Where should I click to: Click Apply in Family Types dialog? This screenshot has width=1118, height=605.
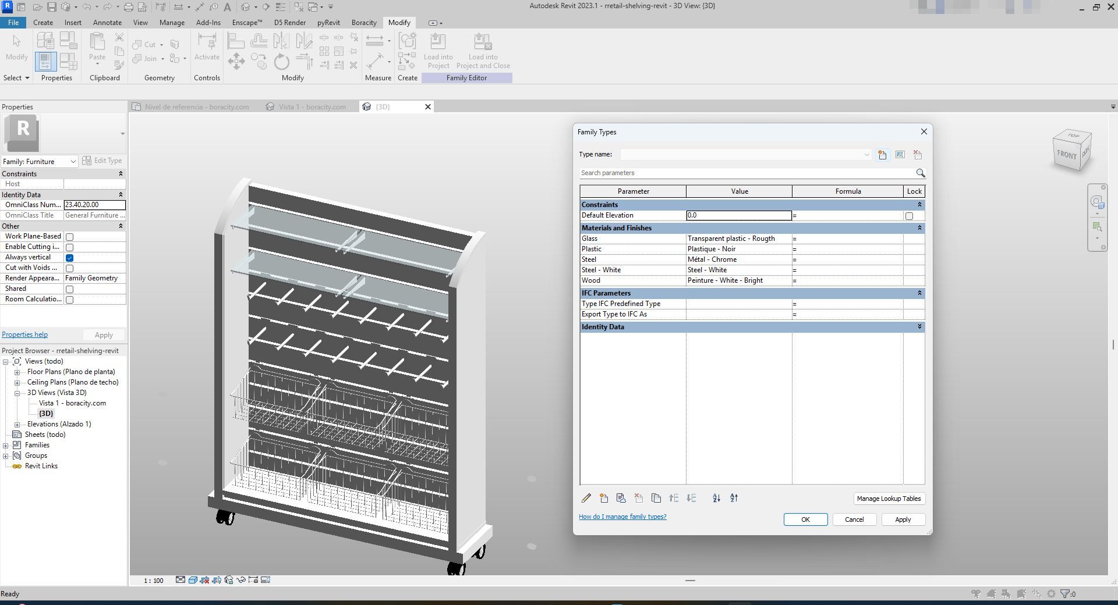click(903, 519)
